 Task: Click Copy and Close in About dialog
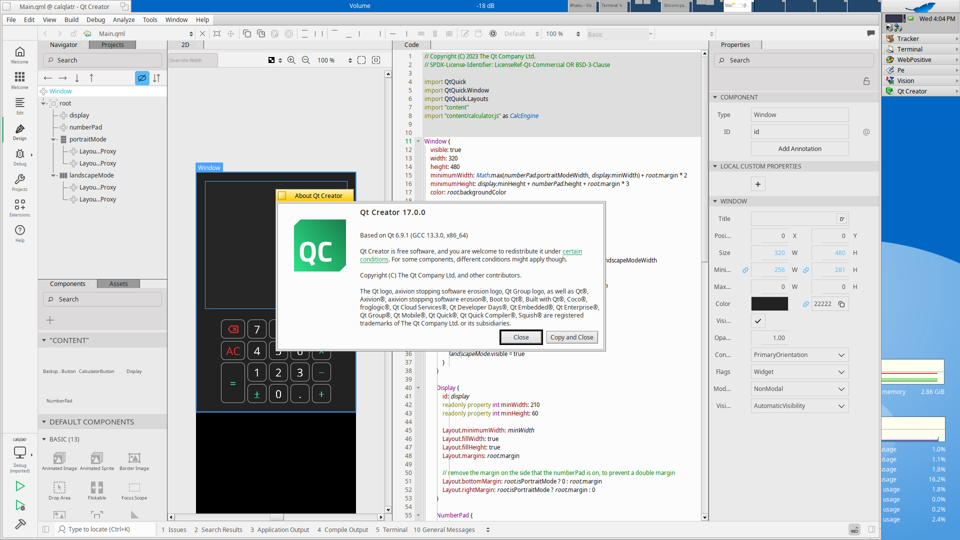pos(571,337)
